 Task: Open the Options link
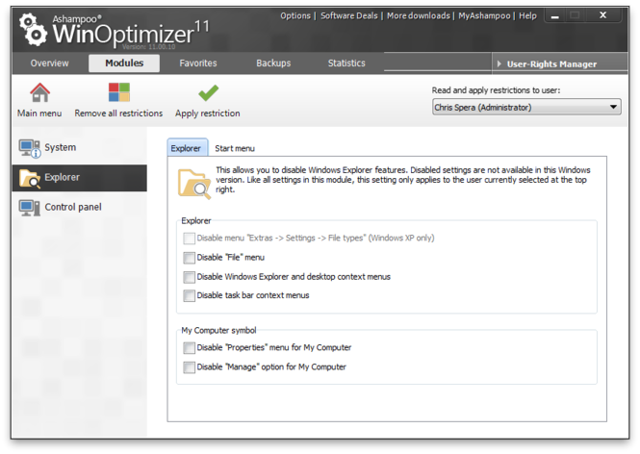(295, 16)
